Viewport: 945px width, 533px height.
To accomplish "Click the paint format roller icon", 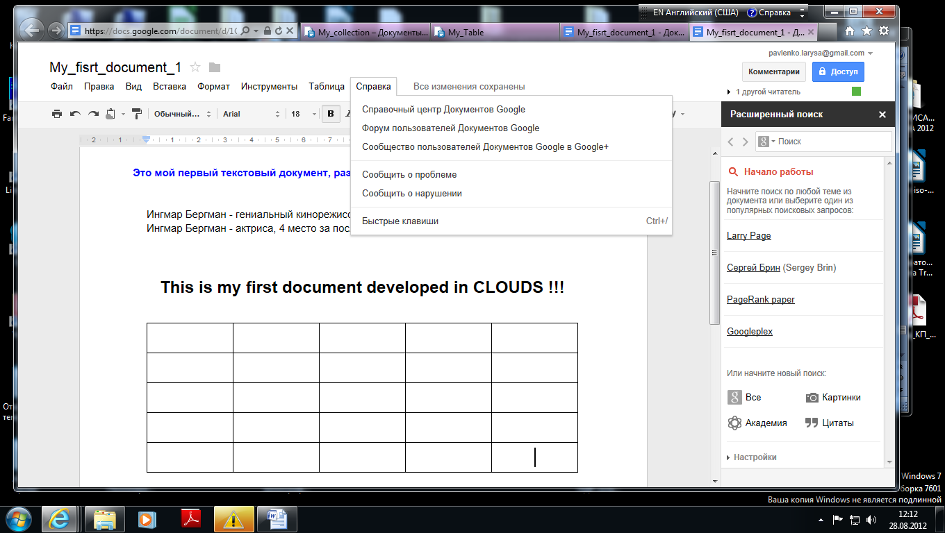I will tap(136, 114).
